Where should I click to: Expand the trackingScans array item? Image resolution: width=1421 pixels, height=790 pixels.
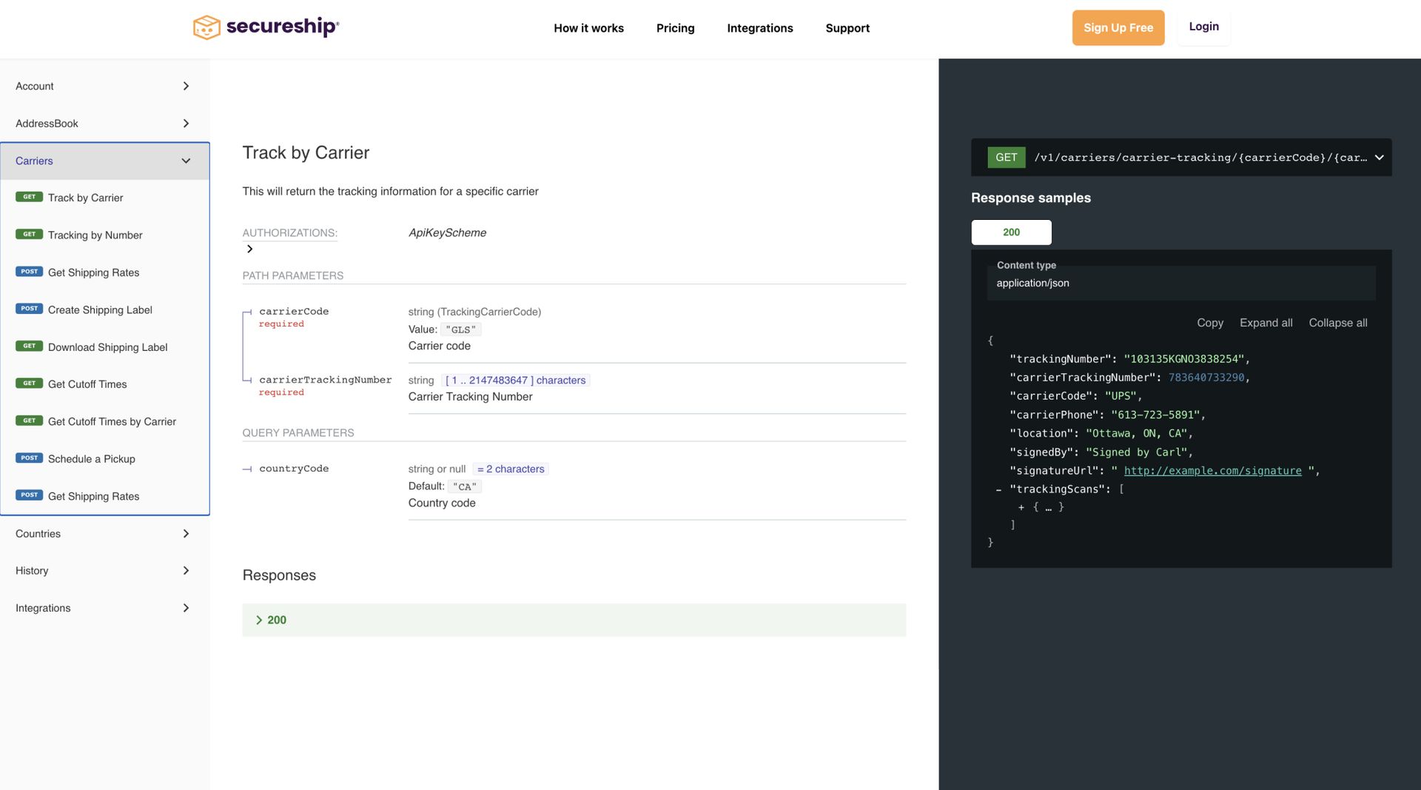[1020, 506]
